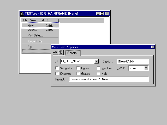Expand the ID combo box dropdown

(96, 61)
